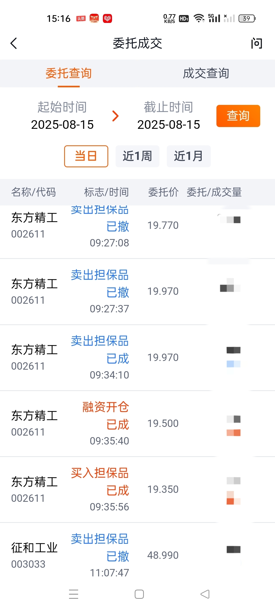Open Android recent apps menu icon

tap(74, 594)
